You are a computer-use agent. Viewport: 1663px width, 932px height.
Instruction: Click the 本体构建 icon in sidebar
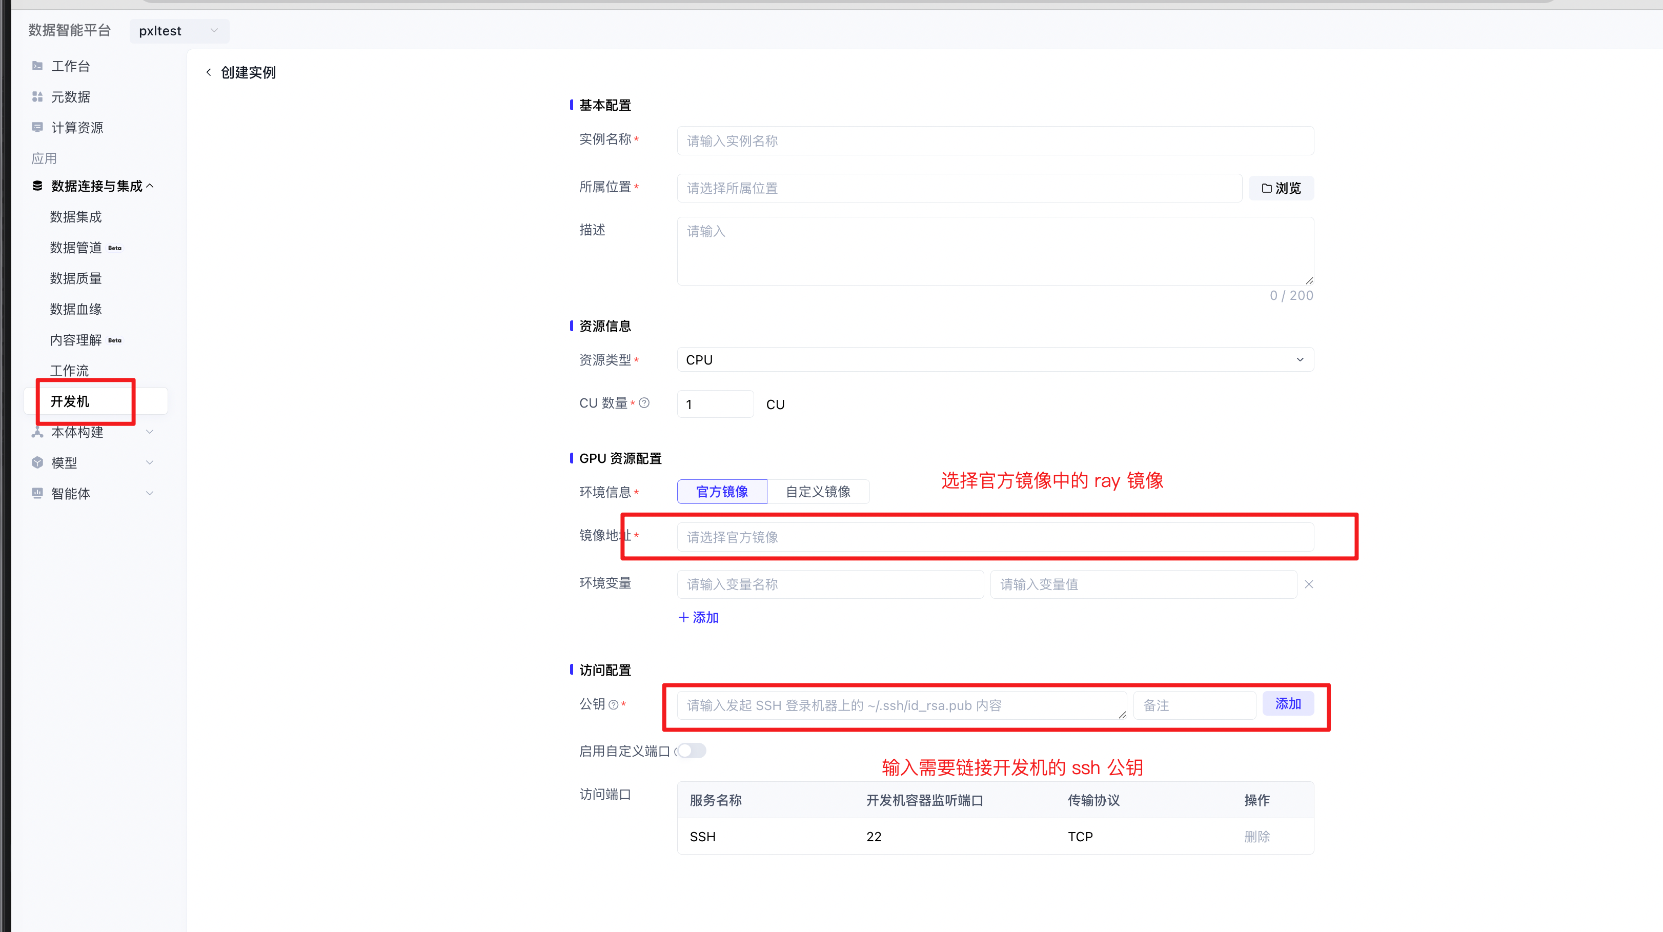[x=37, y=432]
